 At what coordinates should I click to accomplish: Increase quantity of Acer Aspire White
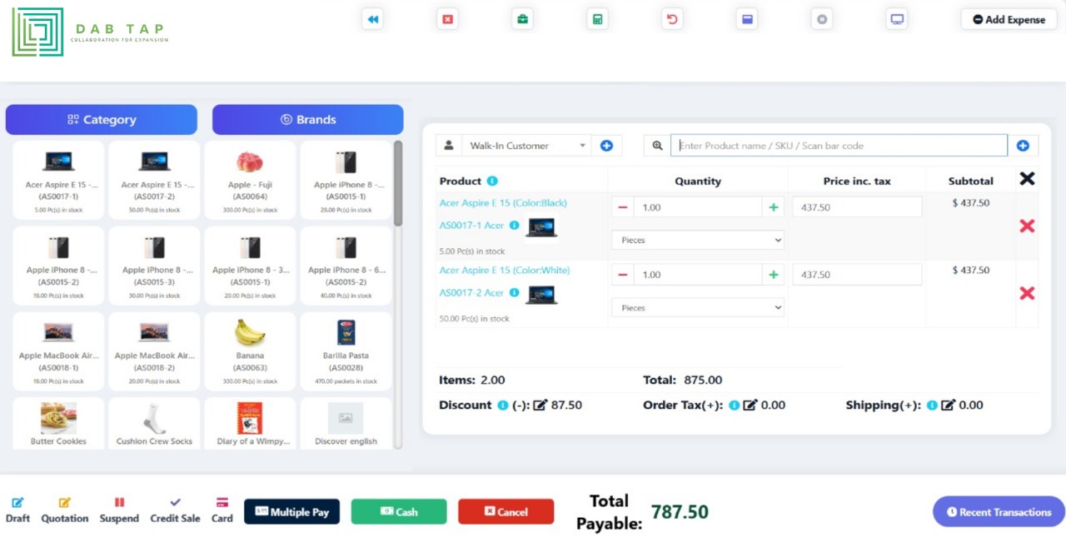coord(774,275)
